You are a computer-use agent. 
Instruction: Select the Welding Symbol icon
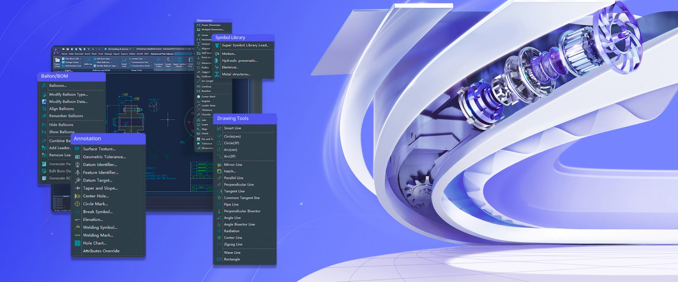click(x=78, y=228)
